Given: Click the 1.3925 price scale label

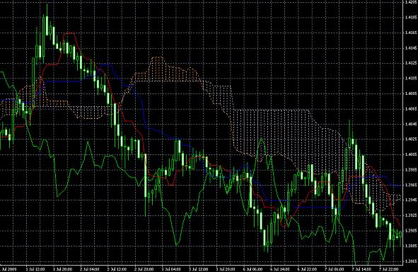Looking at the screenshot, I should (410, 215).
